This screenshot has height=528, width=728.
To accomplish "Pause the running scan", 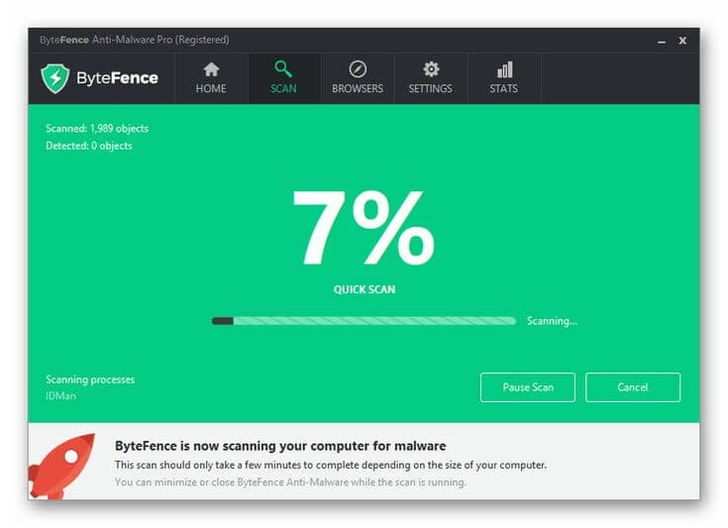I will [528, 387].
